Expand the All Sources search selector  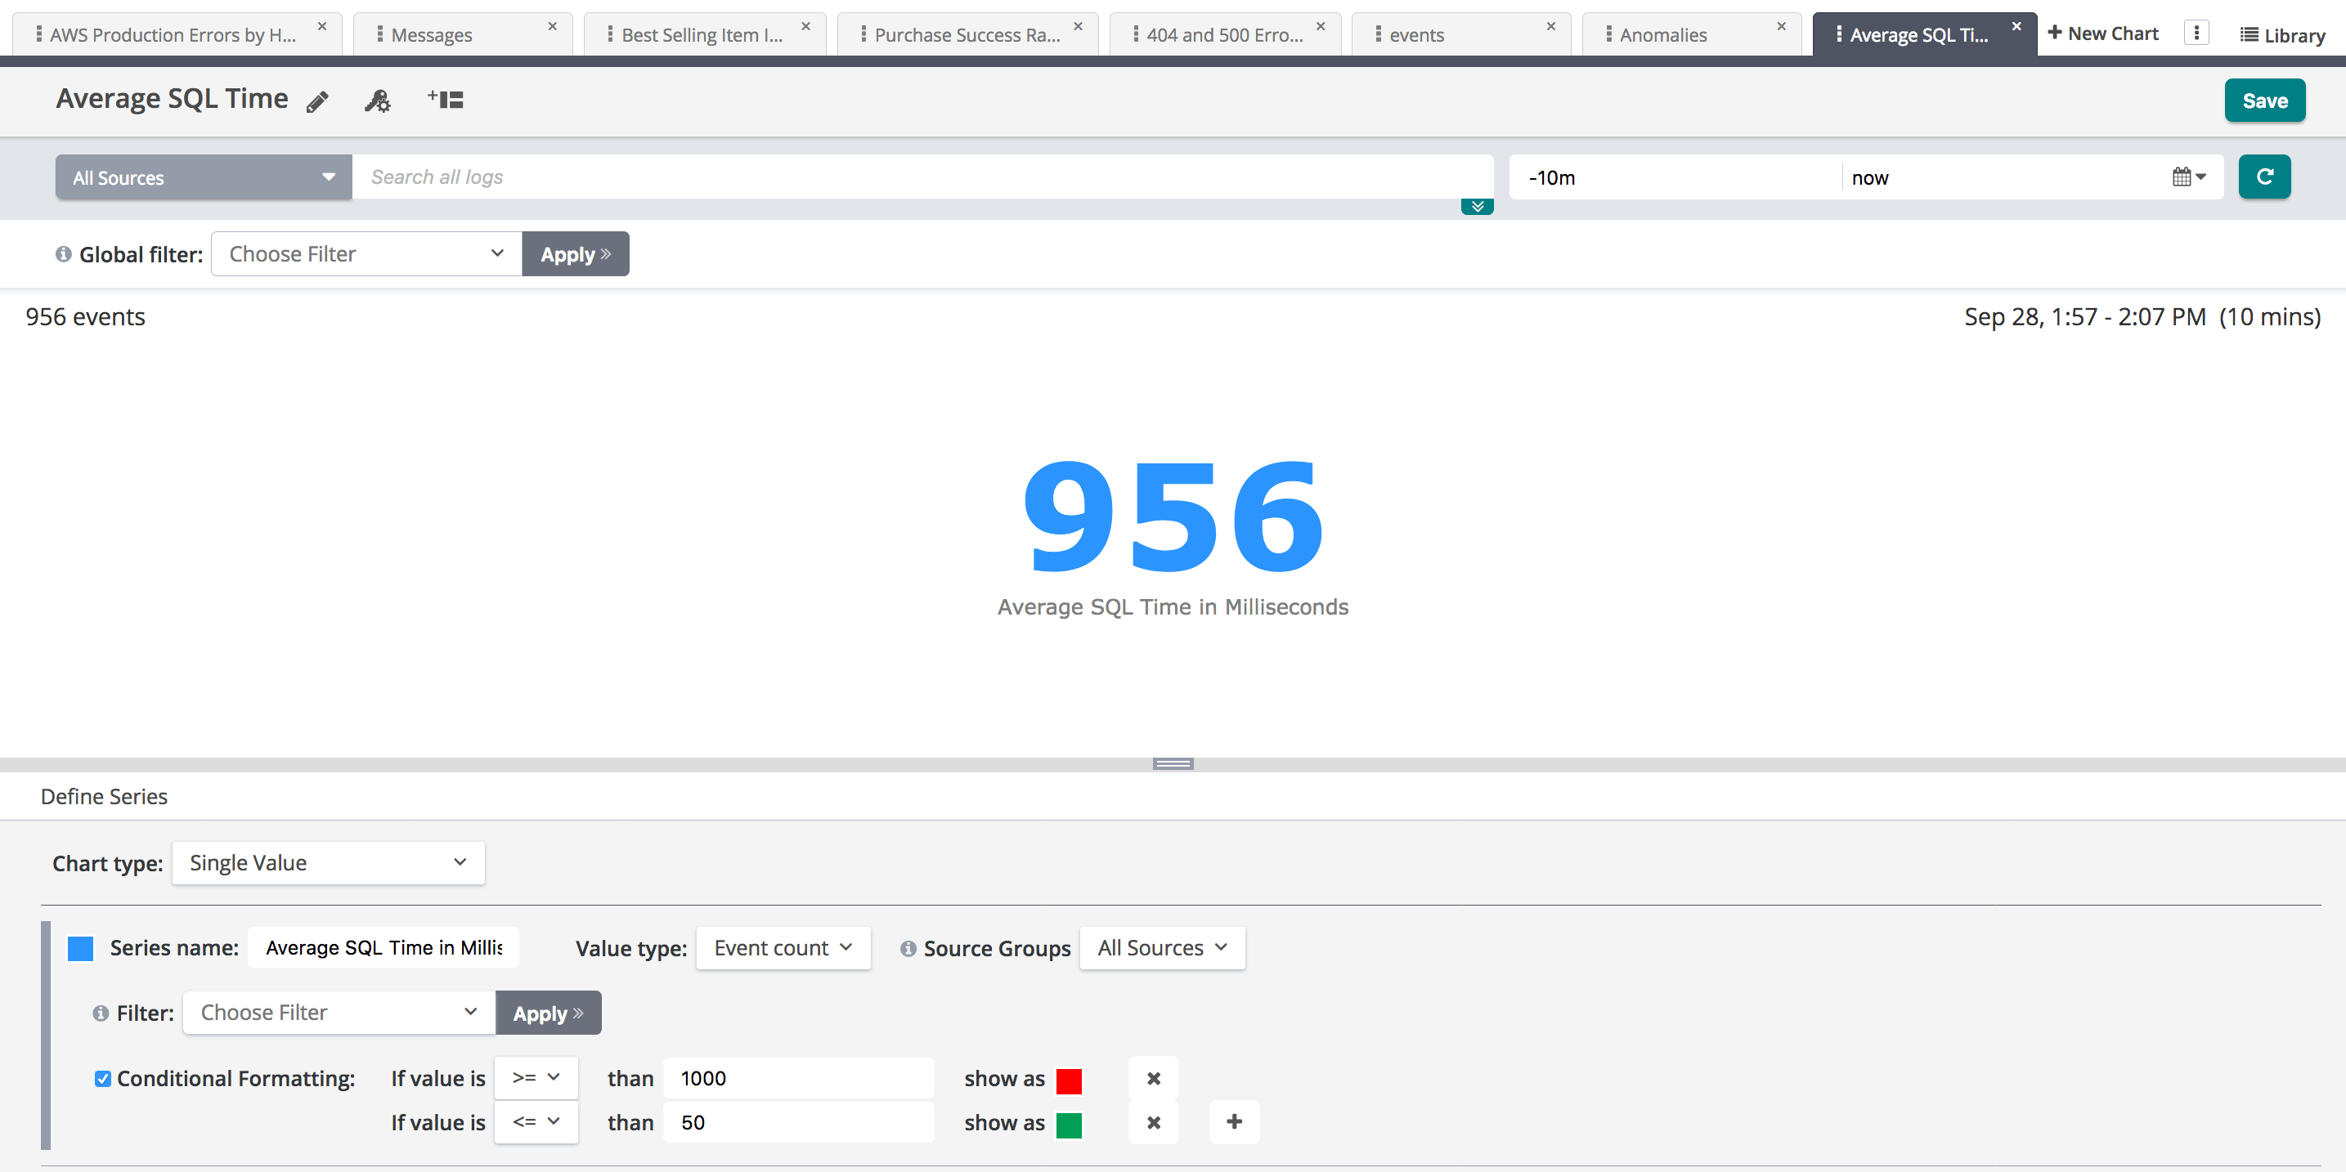point(203,177)
